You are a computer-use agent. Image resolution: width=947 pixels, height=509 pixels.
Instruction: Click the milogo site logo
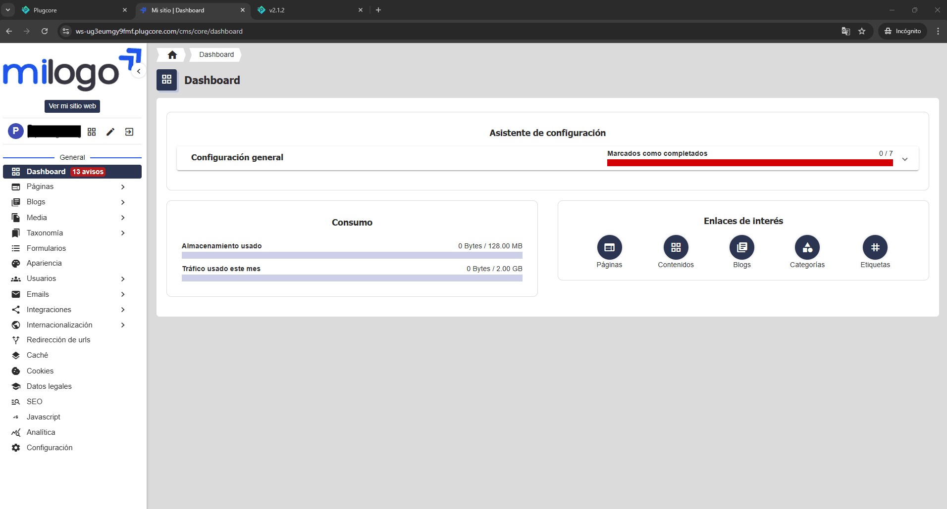point(72,70)
